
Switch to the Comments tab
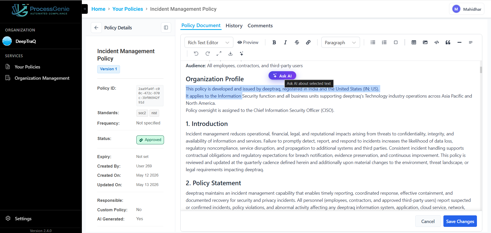coord(260,26)
